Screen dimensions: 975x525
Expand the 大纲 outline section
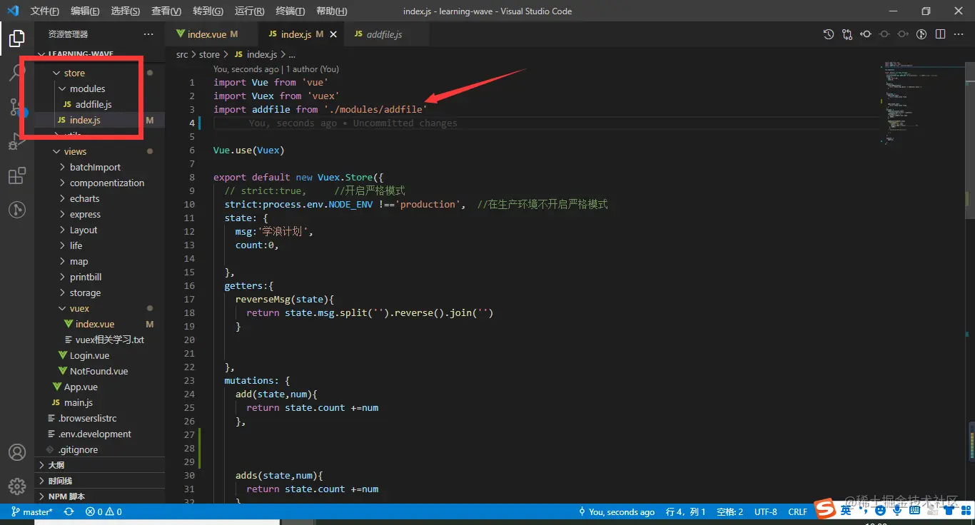pyautogui.click(x=99, y=465)
